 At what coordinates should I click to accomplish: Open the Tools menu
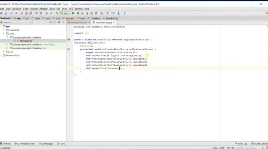tap(64, 9)
